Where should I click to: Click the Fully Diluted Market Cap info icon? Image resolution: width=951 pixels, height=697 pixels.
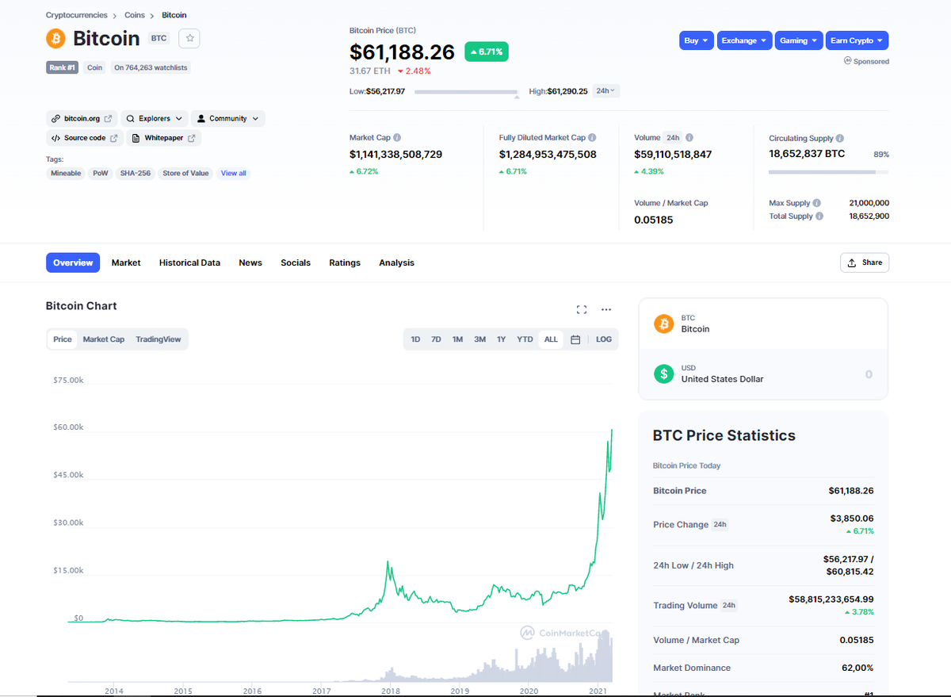pos(592,137)
